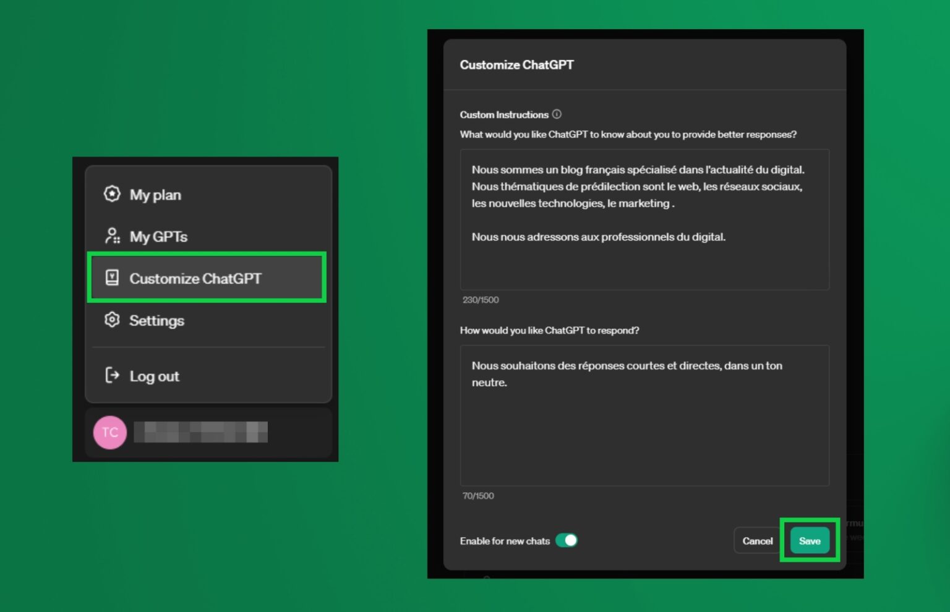Viewport: 950px width, 612px height.
Task: Open the My plan menu entry
Action: tap(155, 195)
